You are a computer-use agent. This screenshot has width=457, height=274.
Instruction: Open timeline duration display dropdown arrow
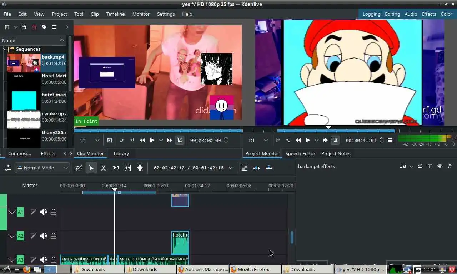(x=231, y=168)
